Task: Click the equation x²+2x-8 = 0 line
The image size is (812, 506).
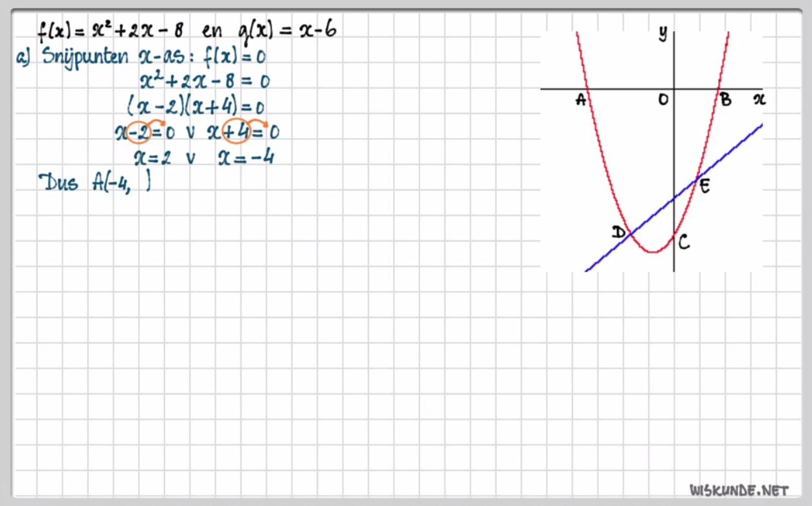Action: 204,81
